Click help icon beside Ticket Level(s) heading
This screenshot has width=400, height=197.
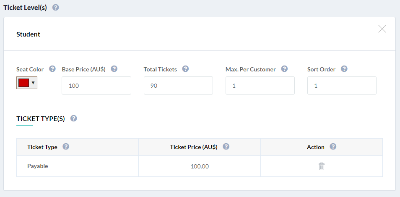[56, 8]
